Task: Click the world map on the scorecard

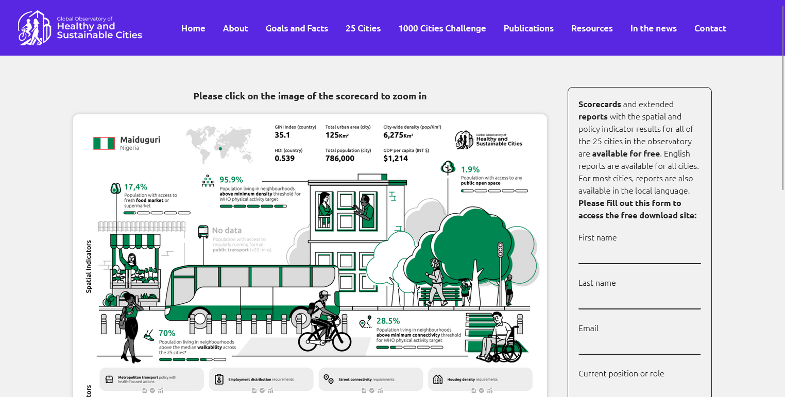Action: (218, 143)
